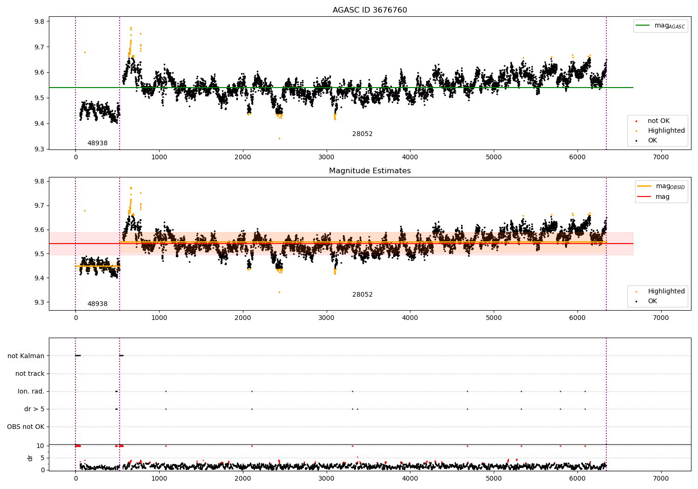The image size is (698, 489).
Task: Click the 'Ion. rad.' row label
Action: [31, 392]
